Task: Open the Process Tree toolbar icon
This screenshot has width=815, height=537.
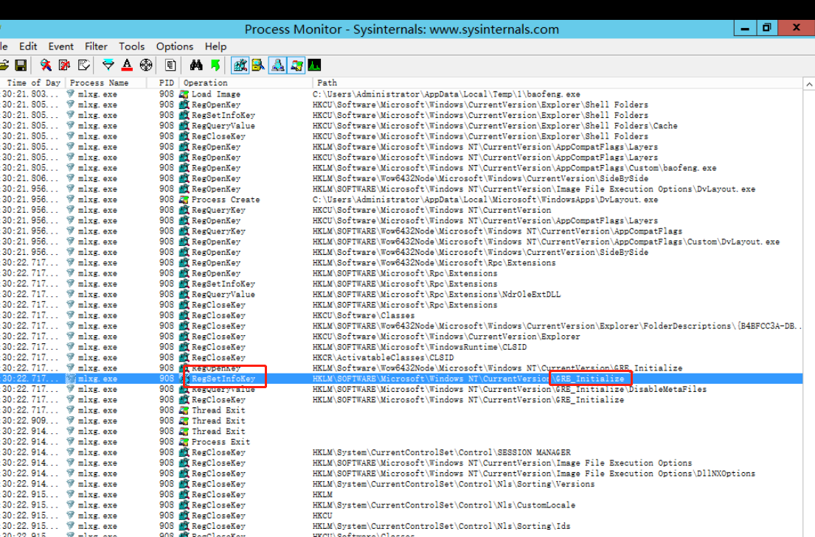Action: click(170, 66)
